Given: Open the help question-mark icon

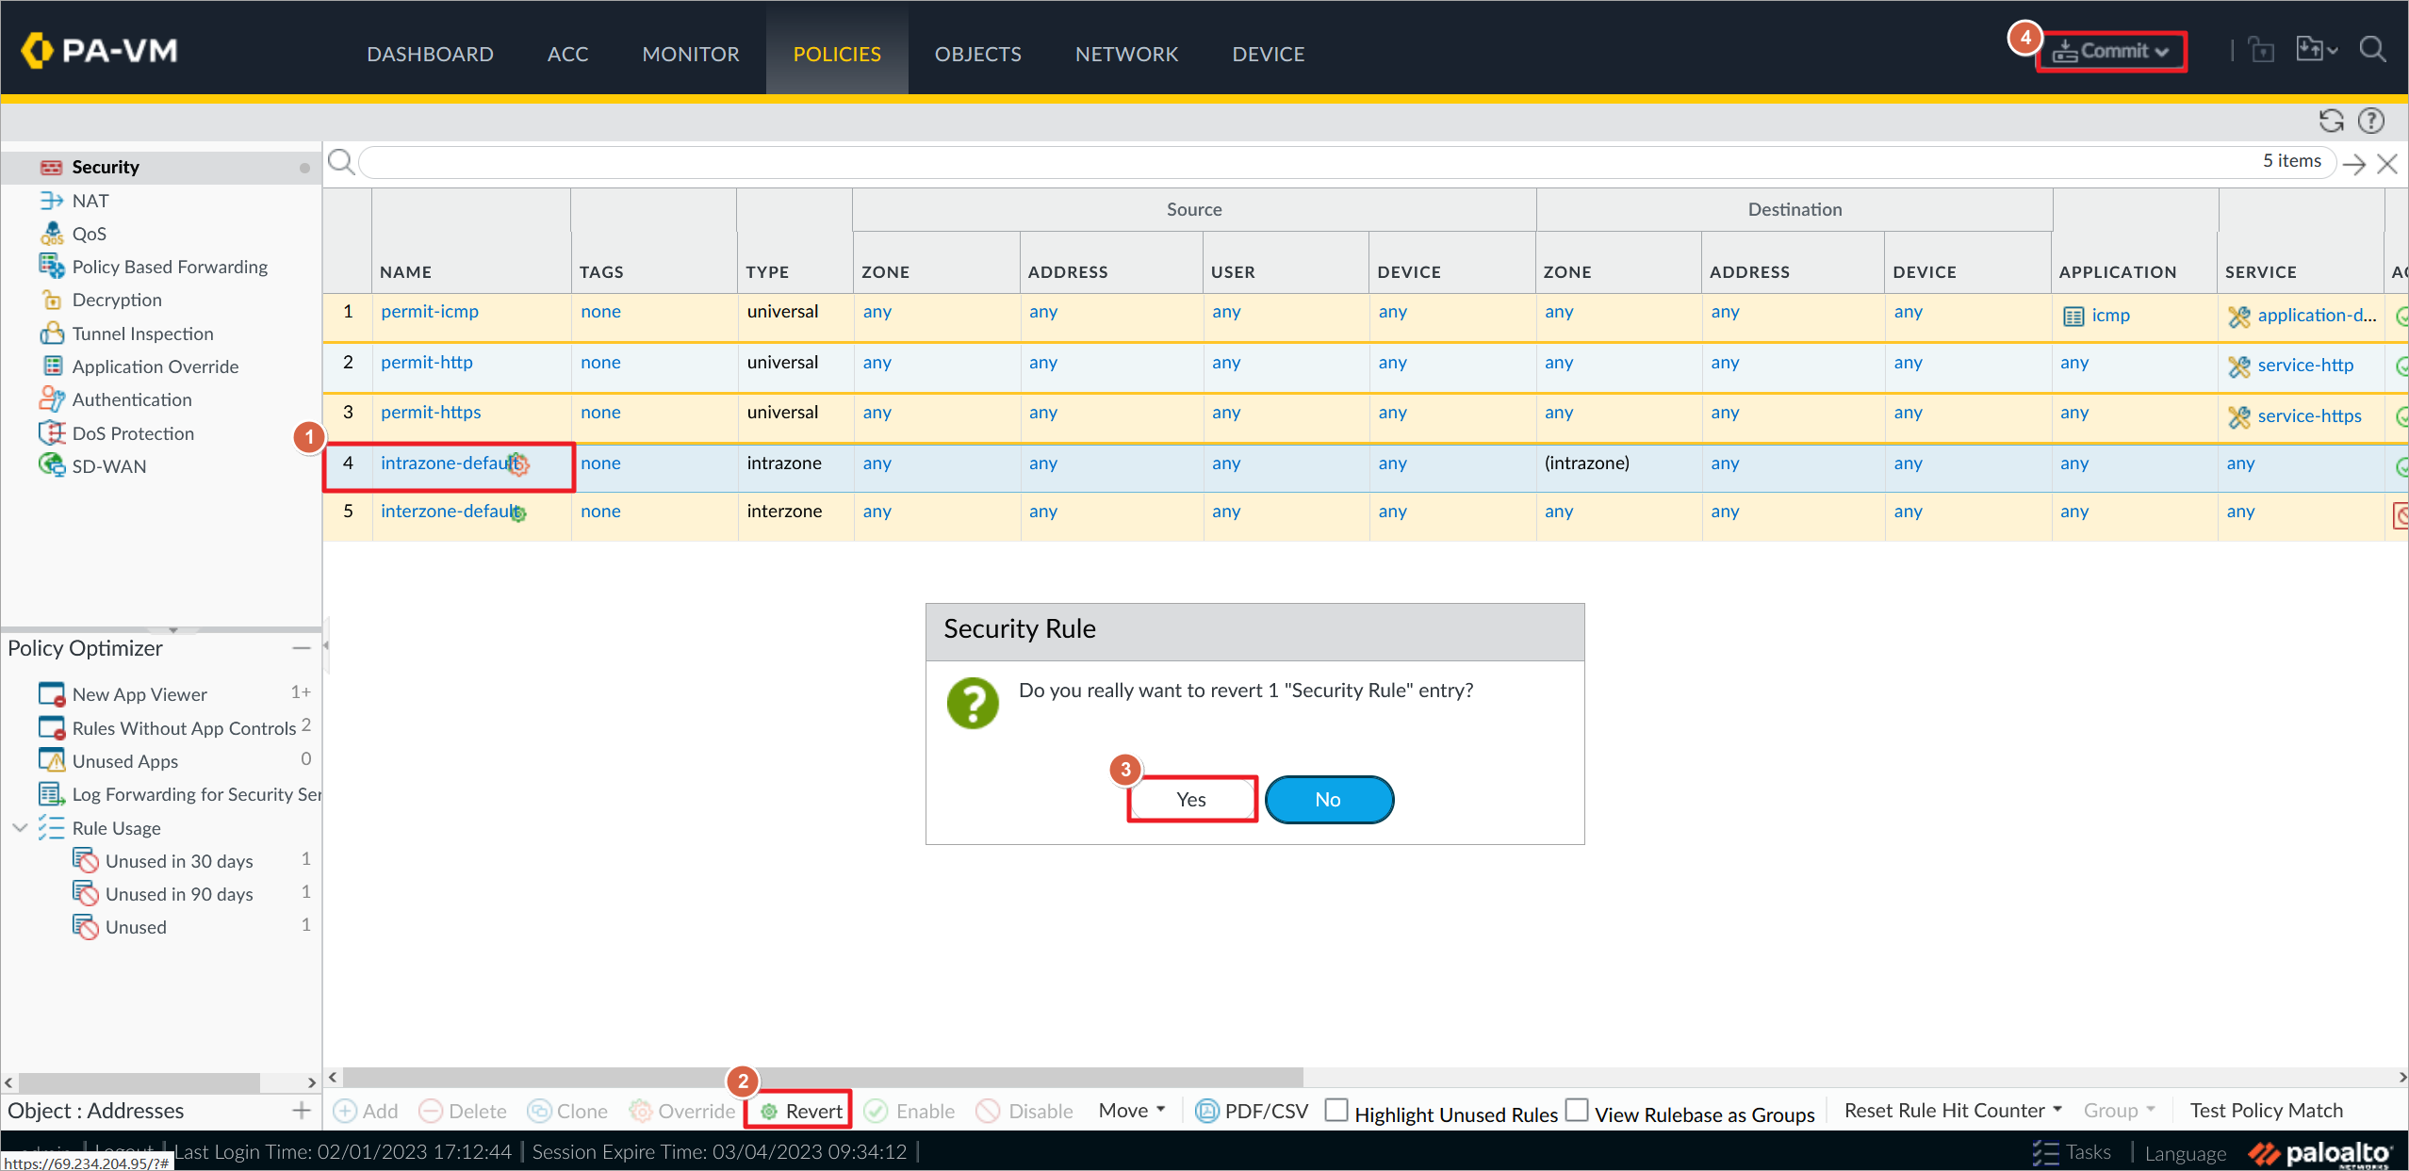Looking at the screenshot, I should click(x=2370, y=121).
